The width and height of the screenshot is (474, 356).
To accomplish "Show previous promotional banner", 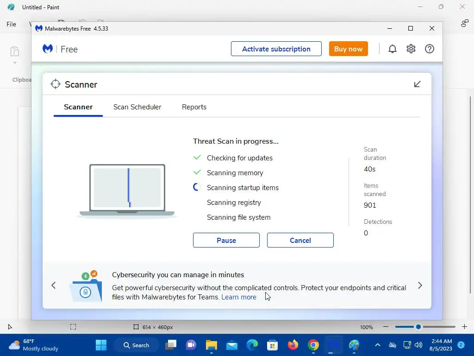I will tap(54, 285).
